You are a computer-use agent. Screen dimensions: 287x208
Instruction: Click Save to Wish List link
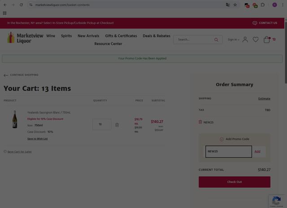[38, 139]
